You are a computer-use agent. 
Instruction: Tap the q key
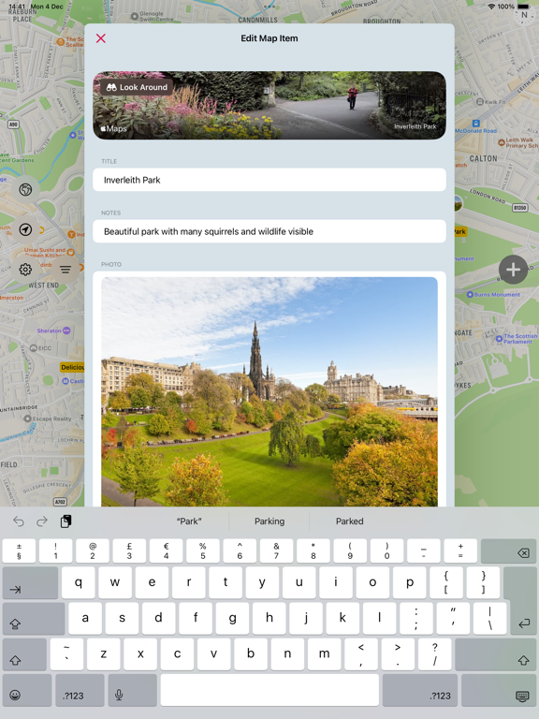(x=79, y=583)
